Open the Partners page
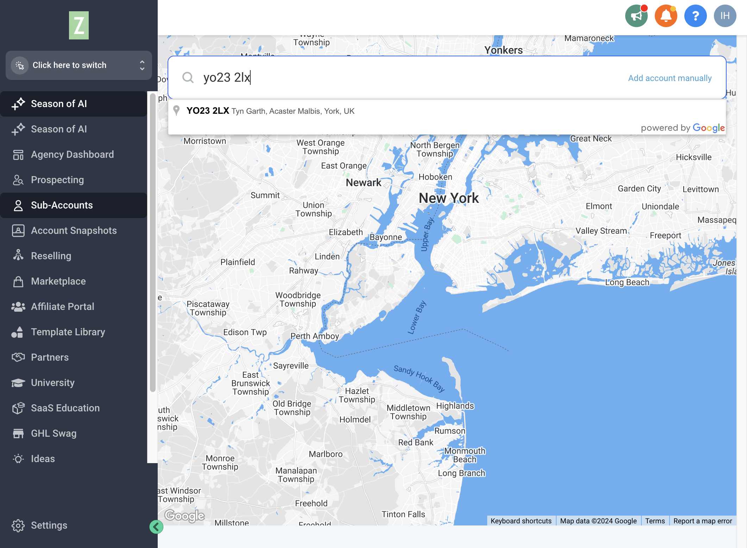747x548 pixels. coord(74,357)
